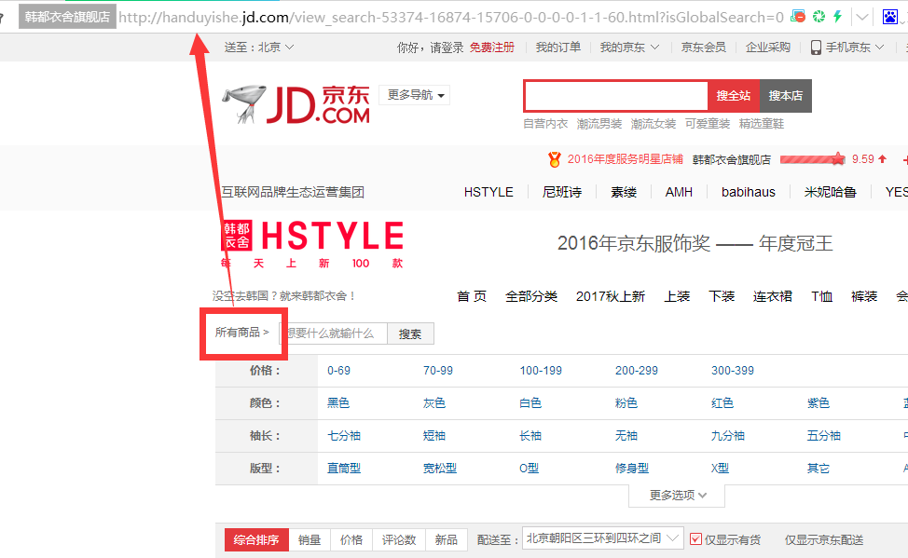This screenshot has width=908, height=558.
Task: Expand the 我的京东 dropdown
Action: click(629, 48)
